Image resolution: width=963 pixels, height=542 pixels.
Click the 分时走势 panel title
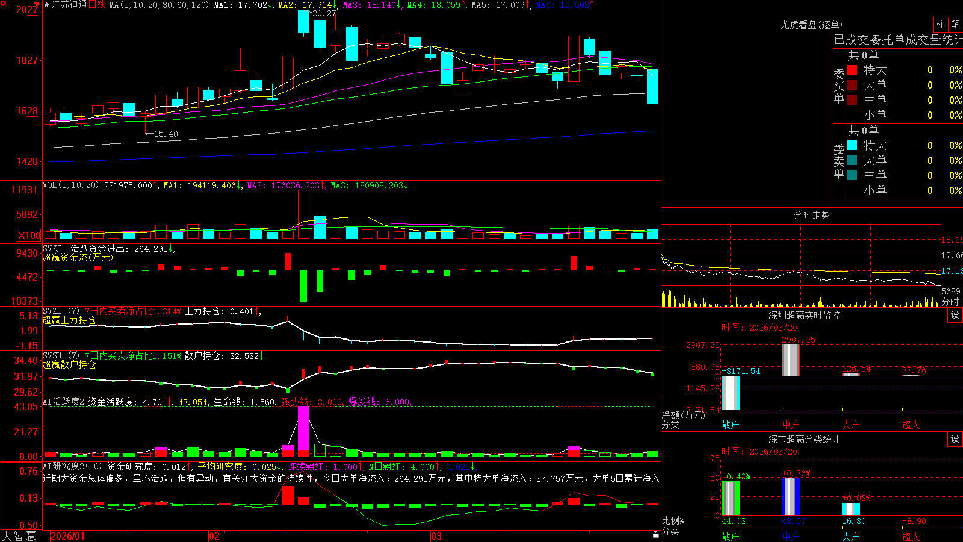pyautogui.click(x=811, y=215)
